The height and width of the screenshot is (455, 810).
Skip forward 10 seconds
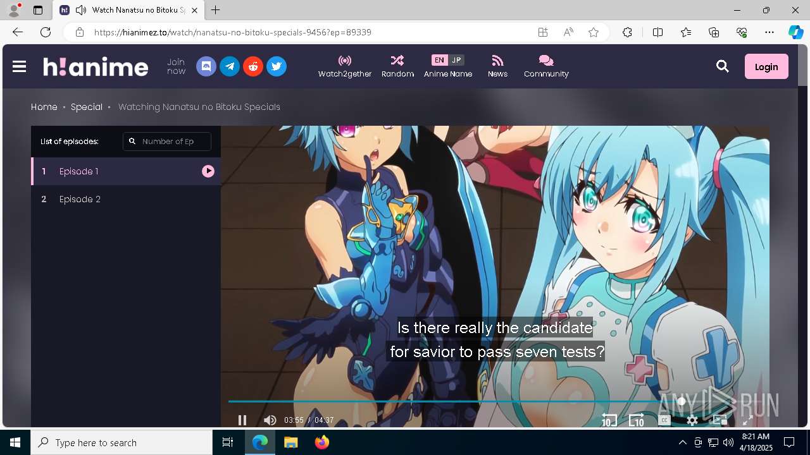(636, 420)
